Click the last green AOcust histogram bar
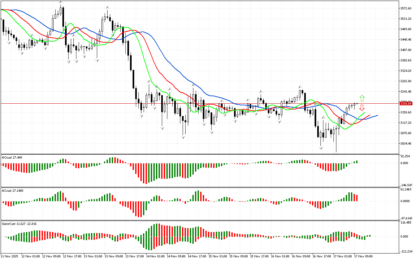This screenshot has width=416, height=260. 357,162
